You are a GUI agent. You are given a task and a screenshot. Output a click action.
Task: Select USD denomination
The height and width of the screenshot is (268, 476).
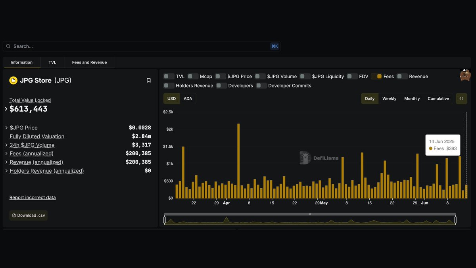coord(172,98)
